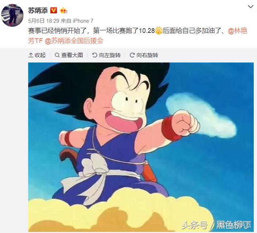Open the 苏炳添 username link
This screenshot has height=233, width=257.
pyautogui.click(x=38, y=11)
